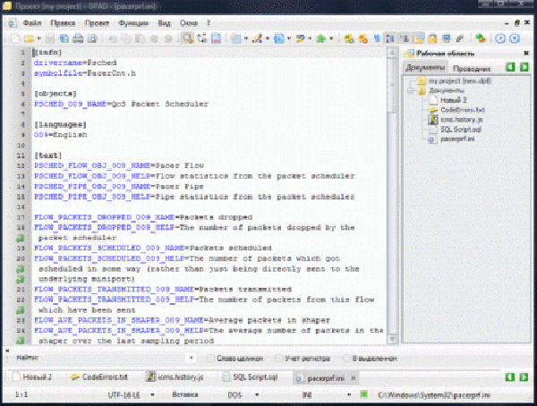Click the New file toolbar icon
Screen dimensions: 537x406
[x=14, y=38]
